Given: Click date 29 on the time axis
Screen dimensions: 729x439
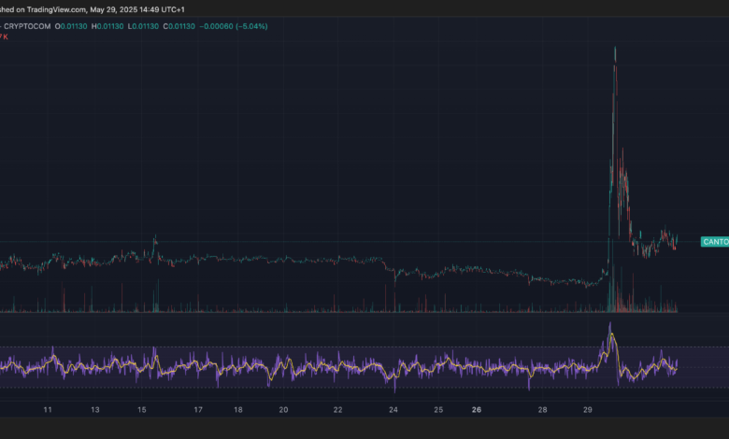Looking at the screenshot, I should click(587, 410).
